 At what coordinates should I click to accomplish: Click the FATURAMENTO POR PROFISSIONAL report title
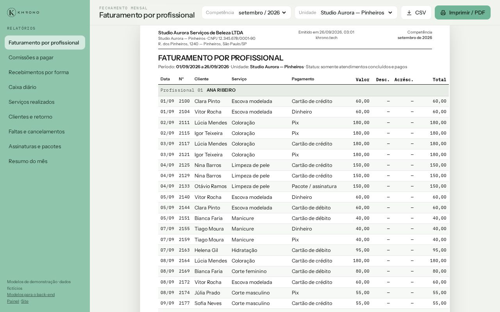pos(221,58)
